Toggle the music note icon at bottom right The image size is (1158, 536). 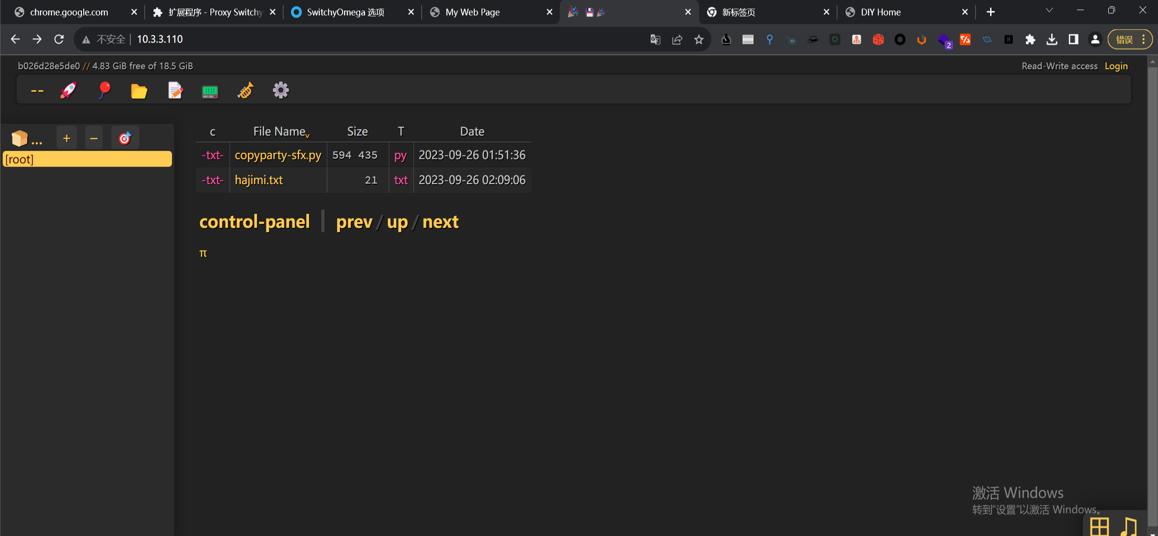(1129, 527)
